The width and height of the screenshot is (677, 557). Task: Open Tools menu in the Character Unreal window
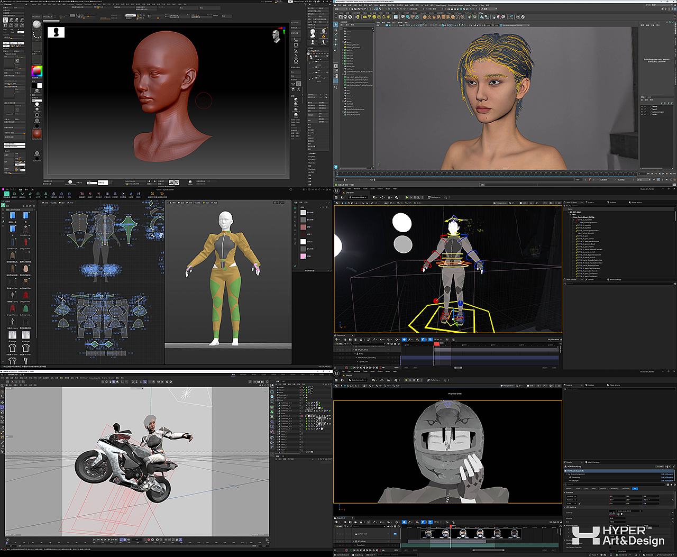[x=365, y=188]
